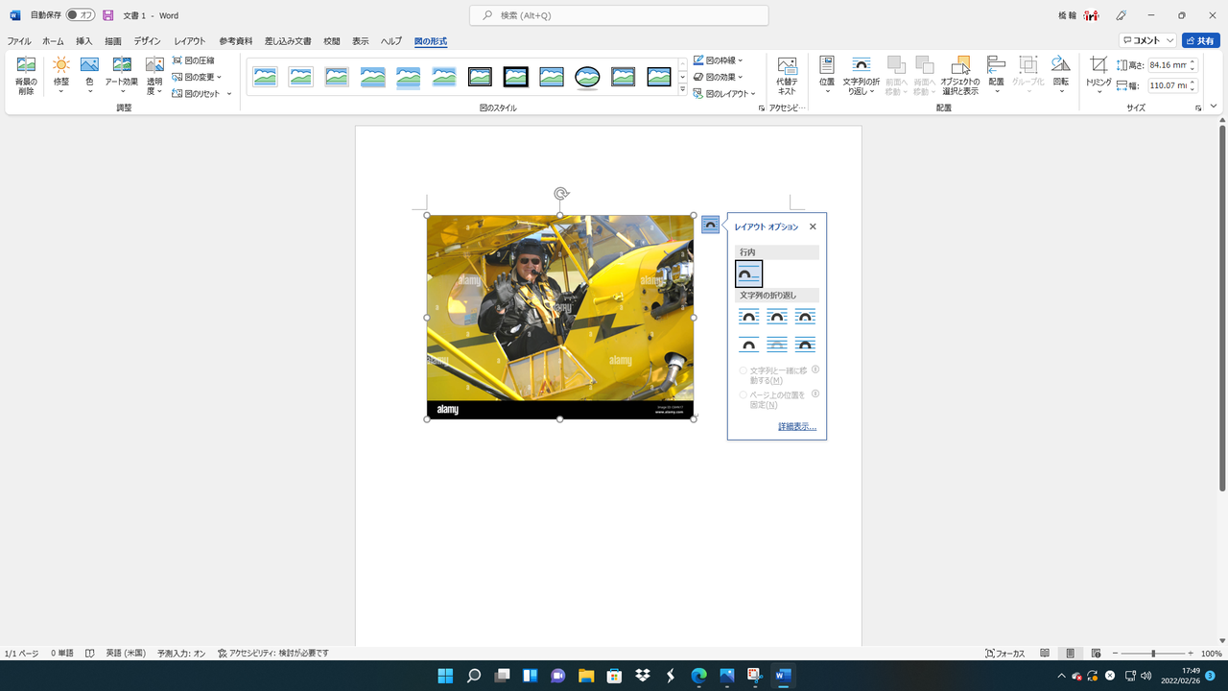Select the behind text wrapping option

click(777, 345)
